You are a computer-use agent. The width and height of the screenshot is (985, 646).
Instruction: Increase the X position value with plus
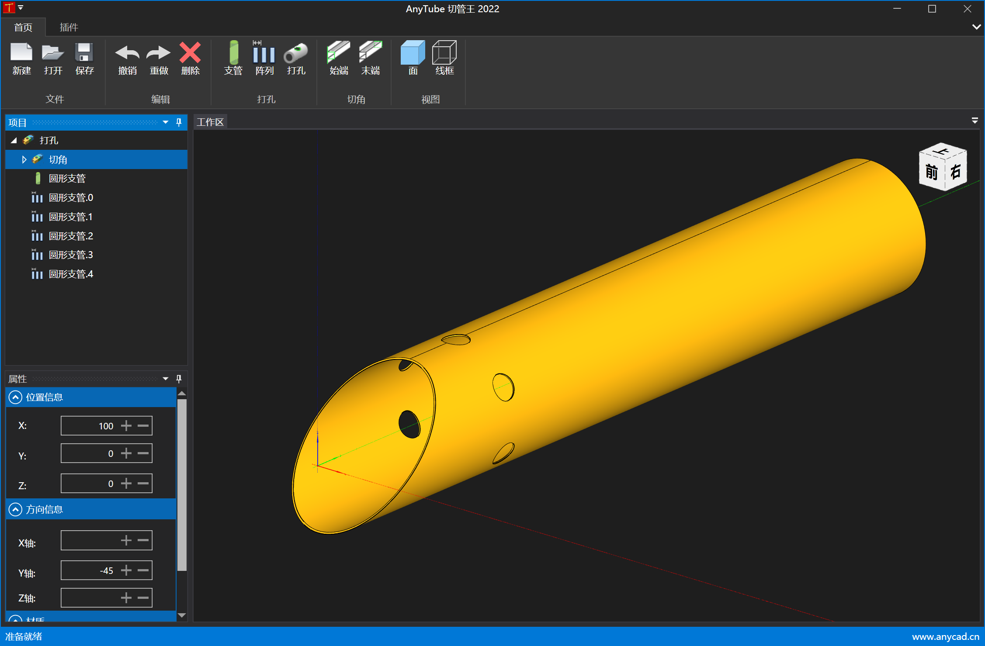(126, 426)
